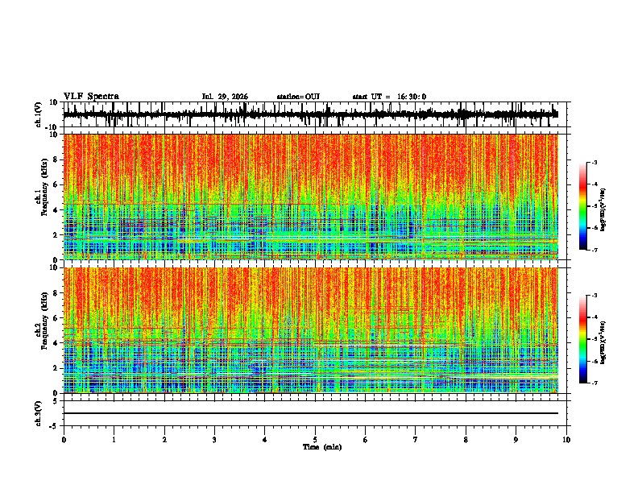The width and height of the screenshot is (638, 493).
Task: Click the 'station=OUJ' header text
Action: pyautogui.click(x=298, y=97)
